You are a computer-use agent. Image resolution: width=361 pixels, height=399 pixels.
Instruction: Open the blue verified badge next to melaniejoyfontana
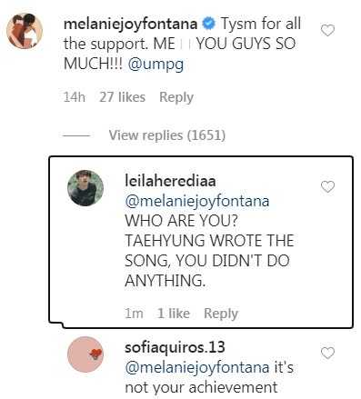208,24
